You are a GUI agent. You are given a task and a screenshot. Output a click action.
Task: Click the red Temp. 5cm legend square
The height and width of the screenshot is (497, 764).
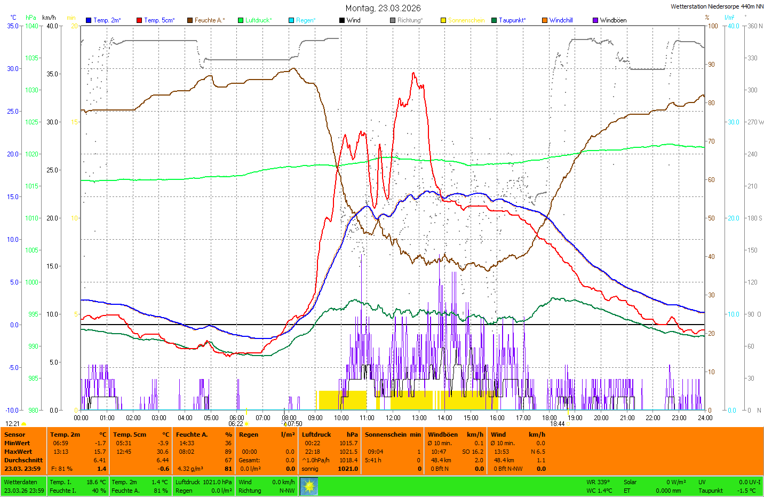pyautogui.click(x=139, y=20)
